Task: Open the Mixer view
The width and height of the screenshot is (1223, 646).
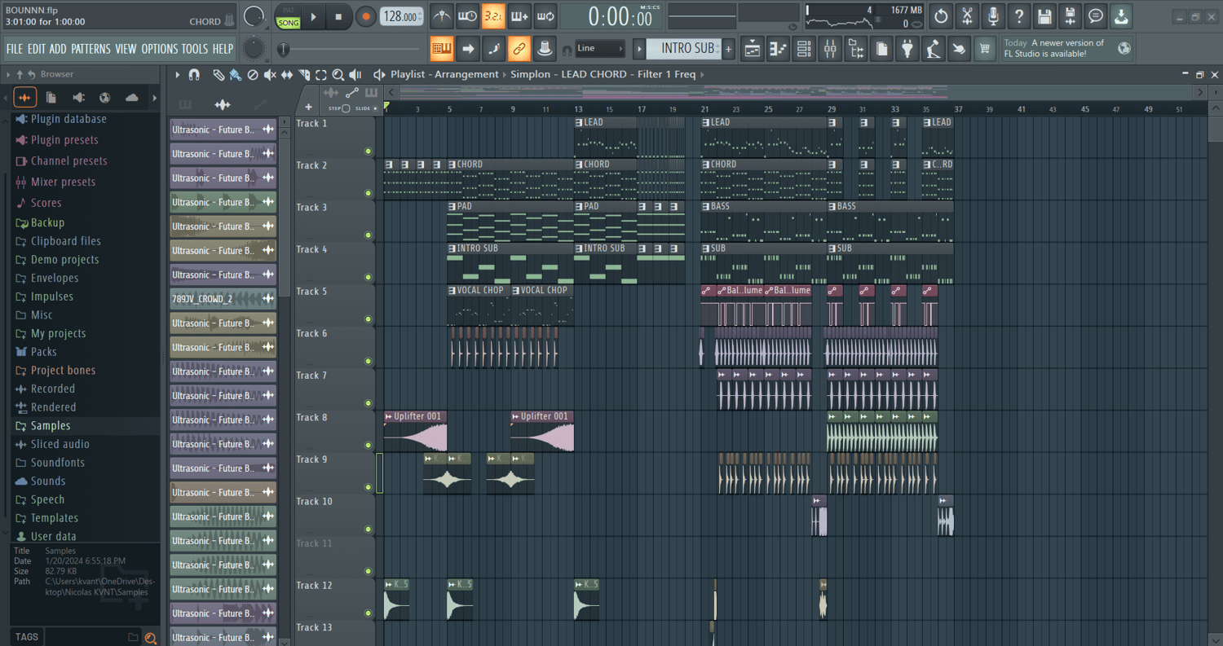Action: 830,50
